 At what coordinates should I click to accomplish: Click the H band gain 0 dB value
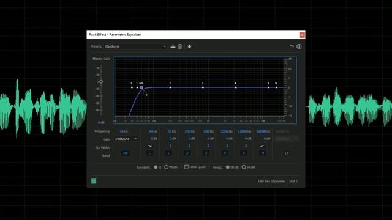pyautogui.click(x=267, y=139)
